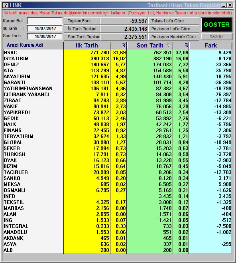Click the Ilk Tarih date field
Viewport: 236px width, 263px height.
pos(45,28)
